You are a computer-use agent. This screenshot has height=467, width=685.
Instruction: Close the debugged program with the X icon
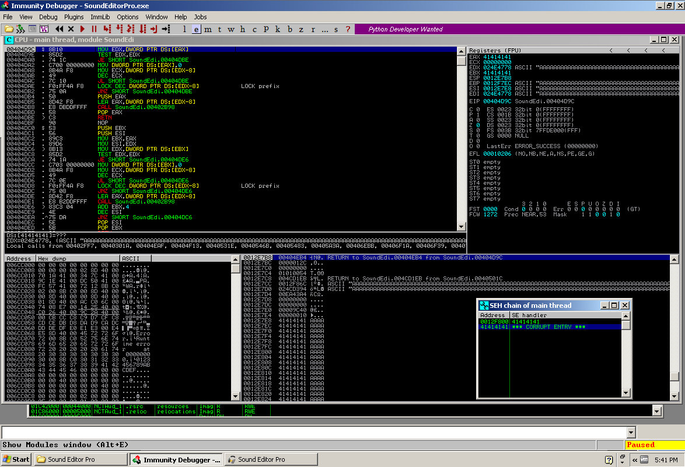71,29
